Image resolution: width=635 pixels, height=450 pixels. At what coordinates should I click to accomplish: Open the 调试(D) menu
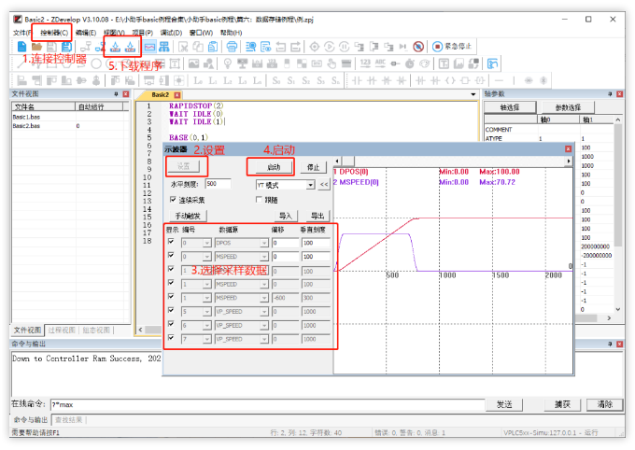pos(171,33)
